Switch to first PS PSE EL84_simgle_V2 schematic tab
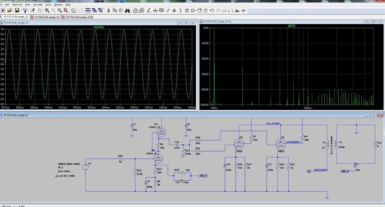Image resolution: width=385 pixels, height=207 pixels. click(15, 17)
